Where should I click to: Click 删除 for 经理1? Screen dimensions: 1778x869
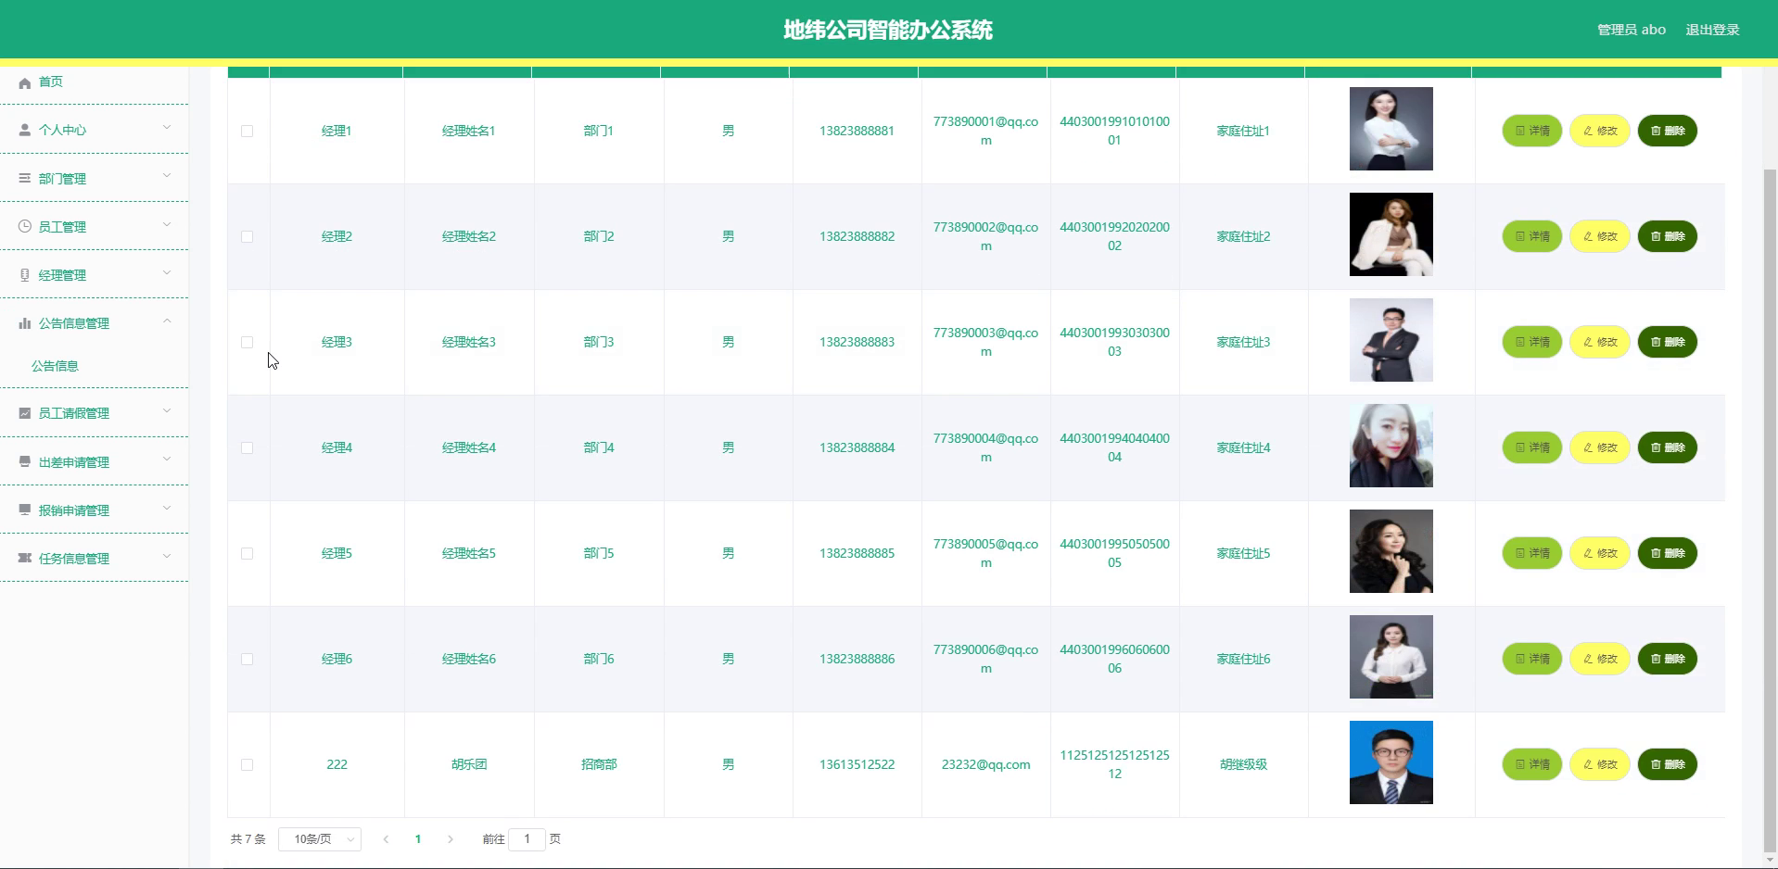(x=1668, y=131)
